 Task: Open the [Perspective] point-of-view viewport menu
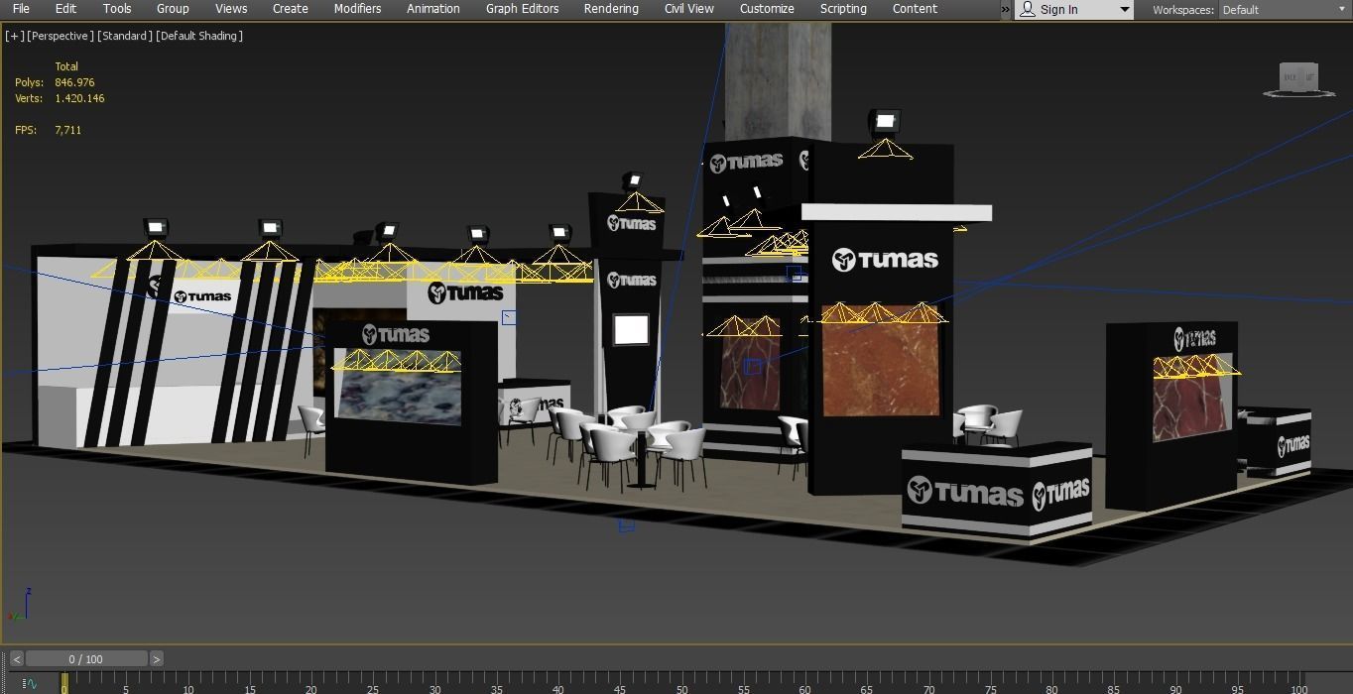pyautogui.click(x=61, y=36)
